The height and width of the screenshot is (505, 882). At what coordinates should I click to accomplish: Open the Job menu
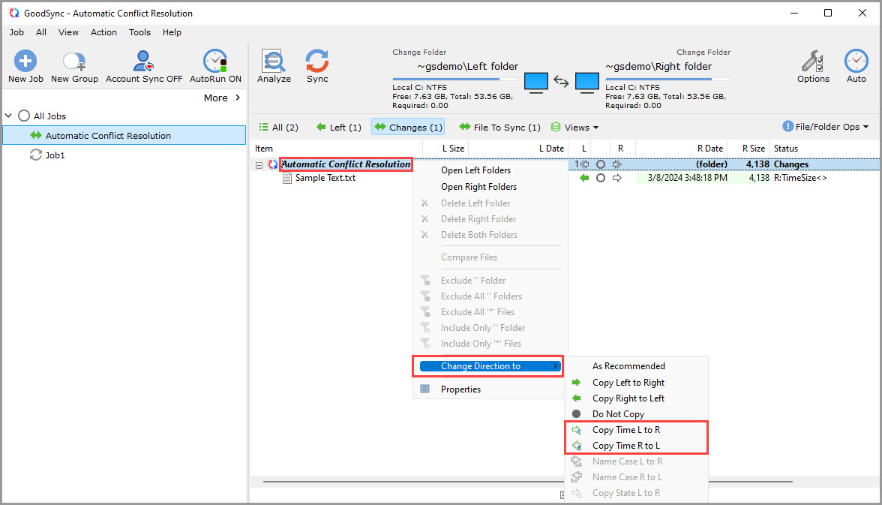[x=16, y=32]
